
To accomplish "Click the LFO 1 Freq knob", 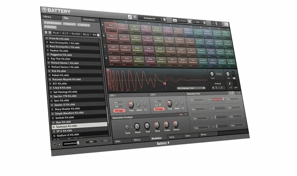I will [x=131, y=105].
